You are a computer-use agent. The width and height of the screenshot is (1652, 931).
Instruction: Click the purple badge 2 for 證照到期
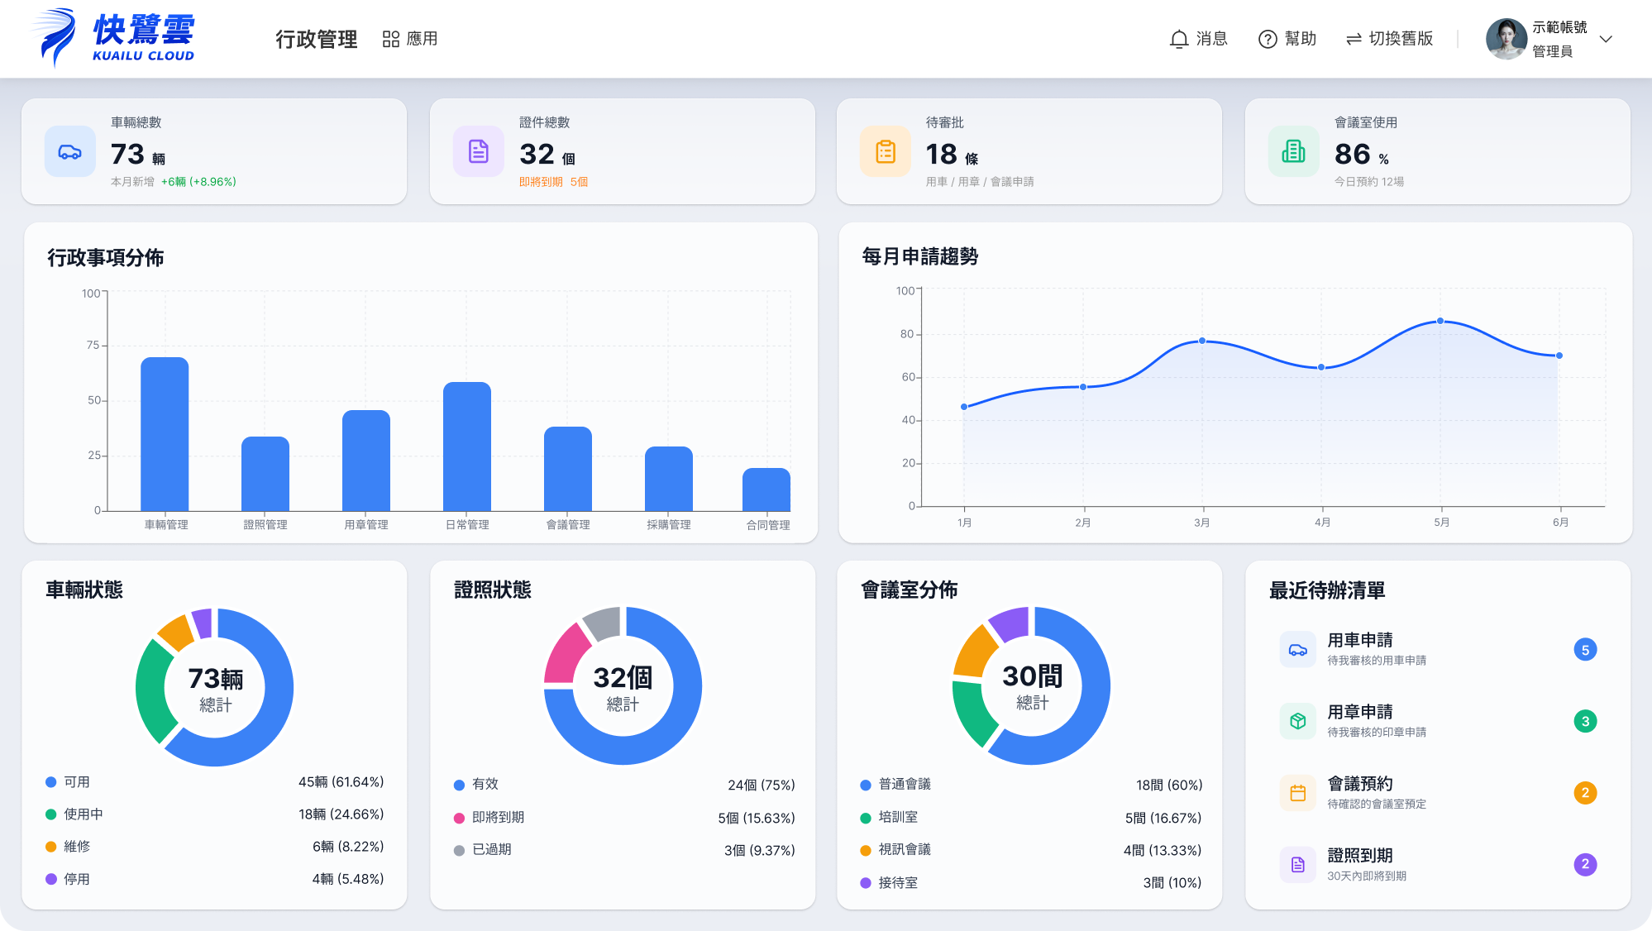tap(1585, 865)
